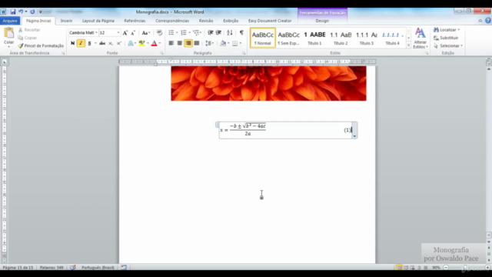
Task: Save the document from quick access toolbar
Action: [13, 12]
